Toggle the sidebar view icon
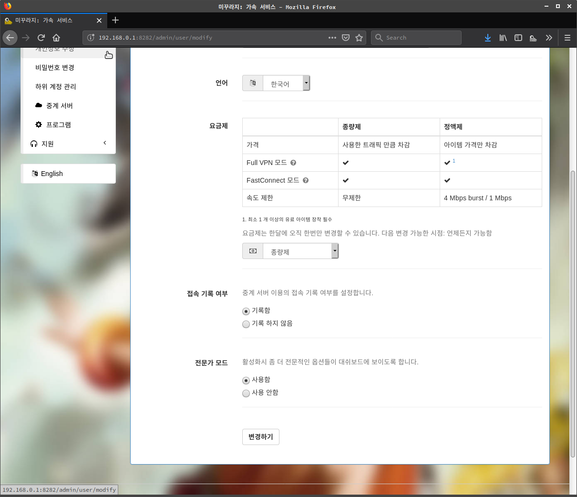The image size is (577, 497). click(518, 38)
